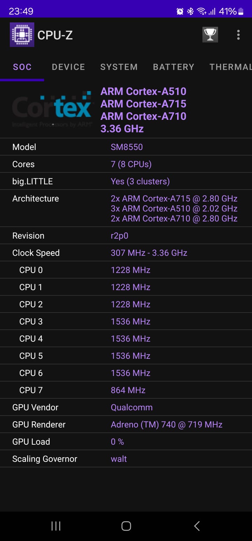Tap the Android home button icon
This screenshot has width=252, height=541.
[126, 526]
